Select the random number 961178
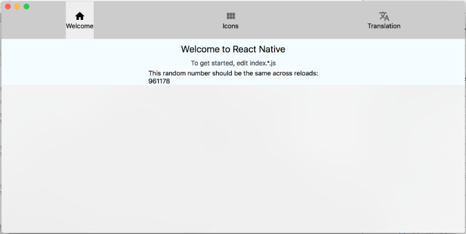Viewport: 466px width, 234px height. pyautogui.click(x=159, y=81)
